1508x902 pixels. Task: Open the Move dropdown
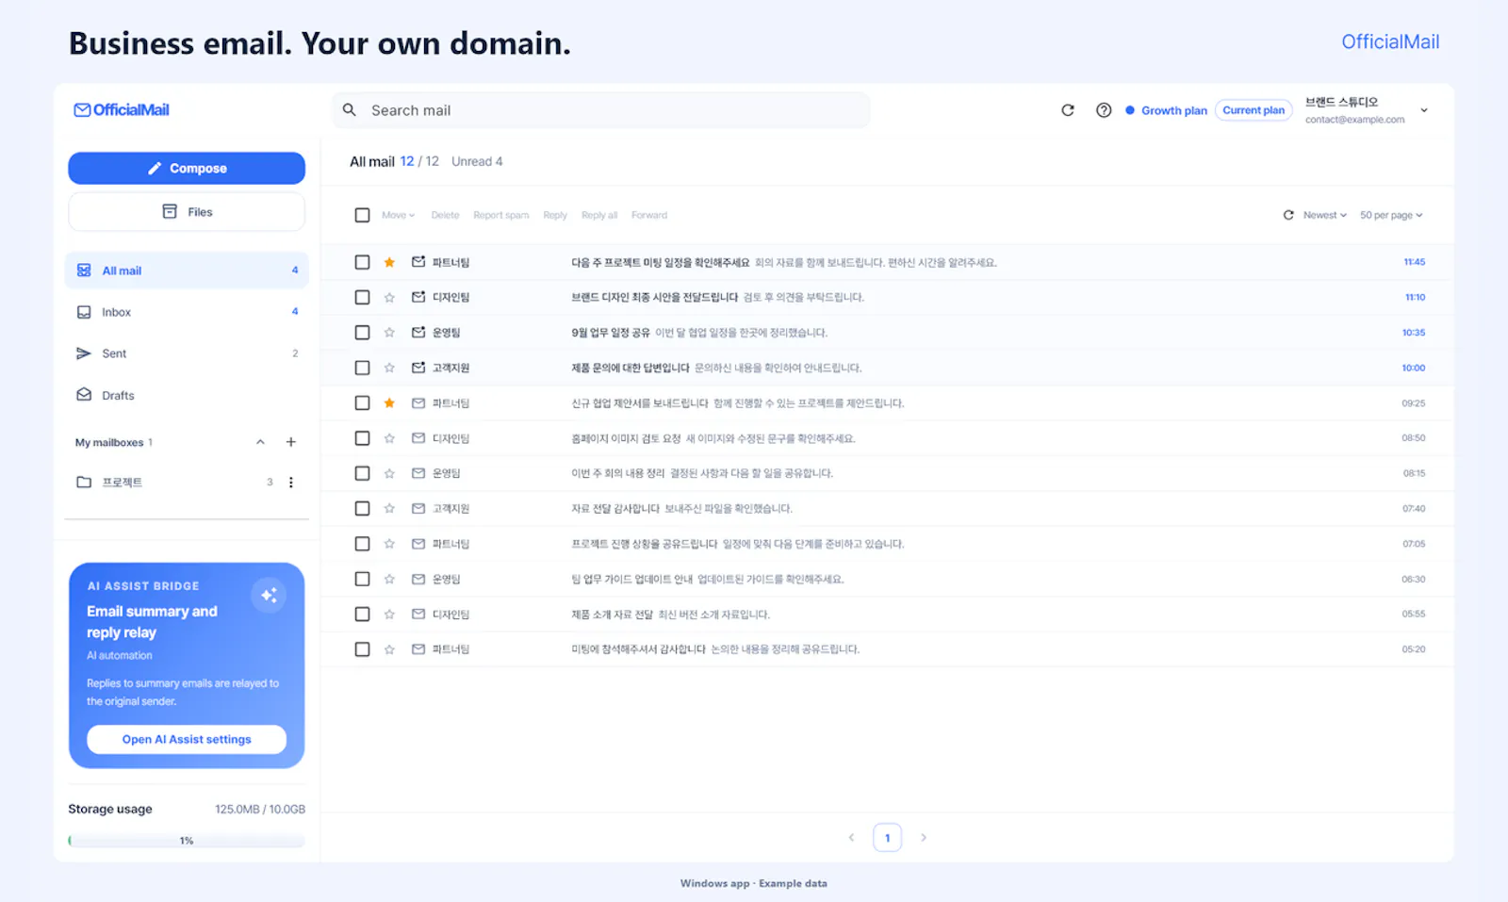click(x=398, y=215)
